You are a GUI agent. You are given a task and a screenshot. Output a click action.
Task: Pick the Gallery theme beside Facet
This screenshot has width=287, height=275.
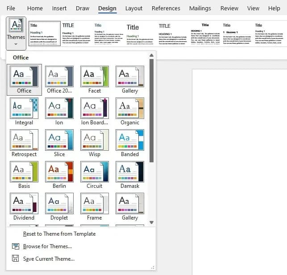pos(130,80)
